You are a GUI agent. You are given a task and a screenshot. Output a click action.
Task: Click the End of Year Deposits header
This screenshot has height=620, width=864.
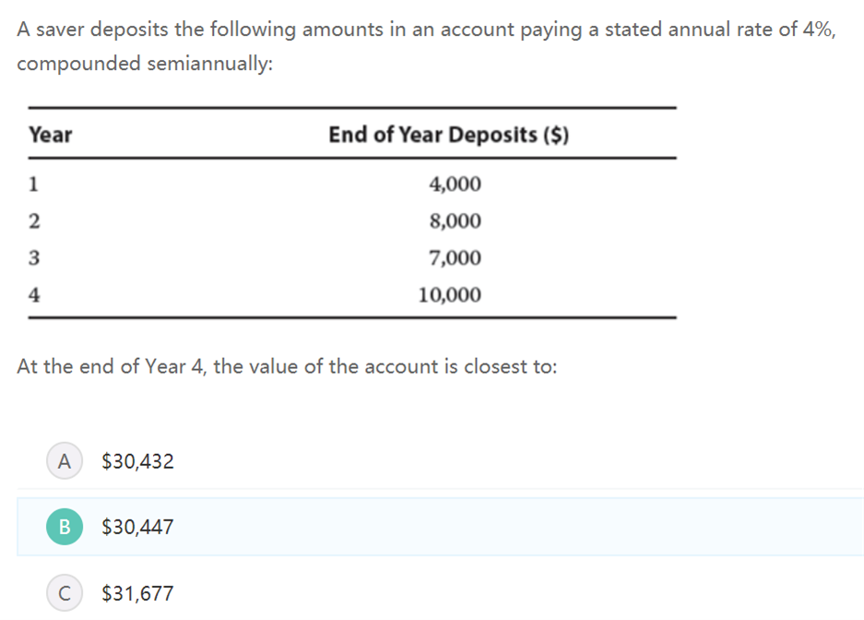(x=448, y=136)
